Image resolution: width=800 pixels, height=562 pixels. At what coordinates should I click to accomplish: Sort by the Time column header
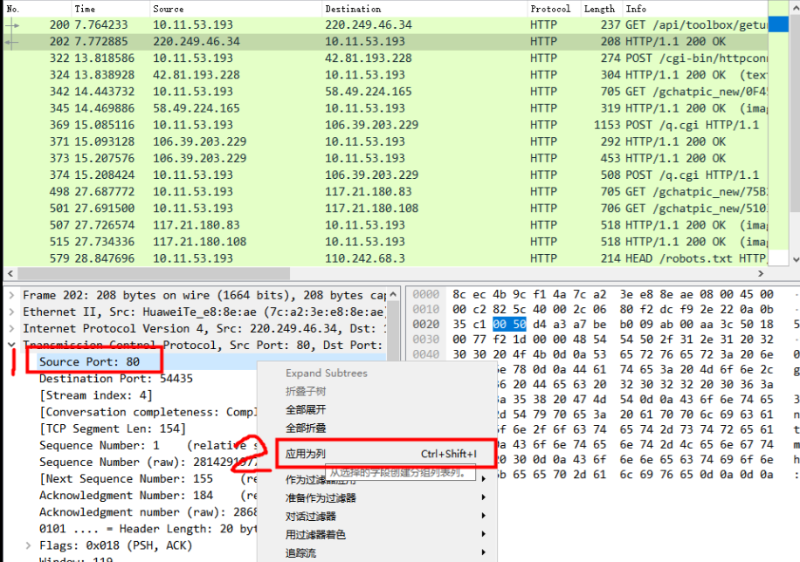[x=110, y=9]
